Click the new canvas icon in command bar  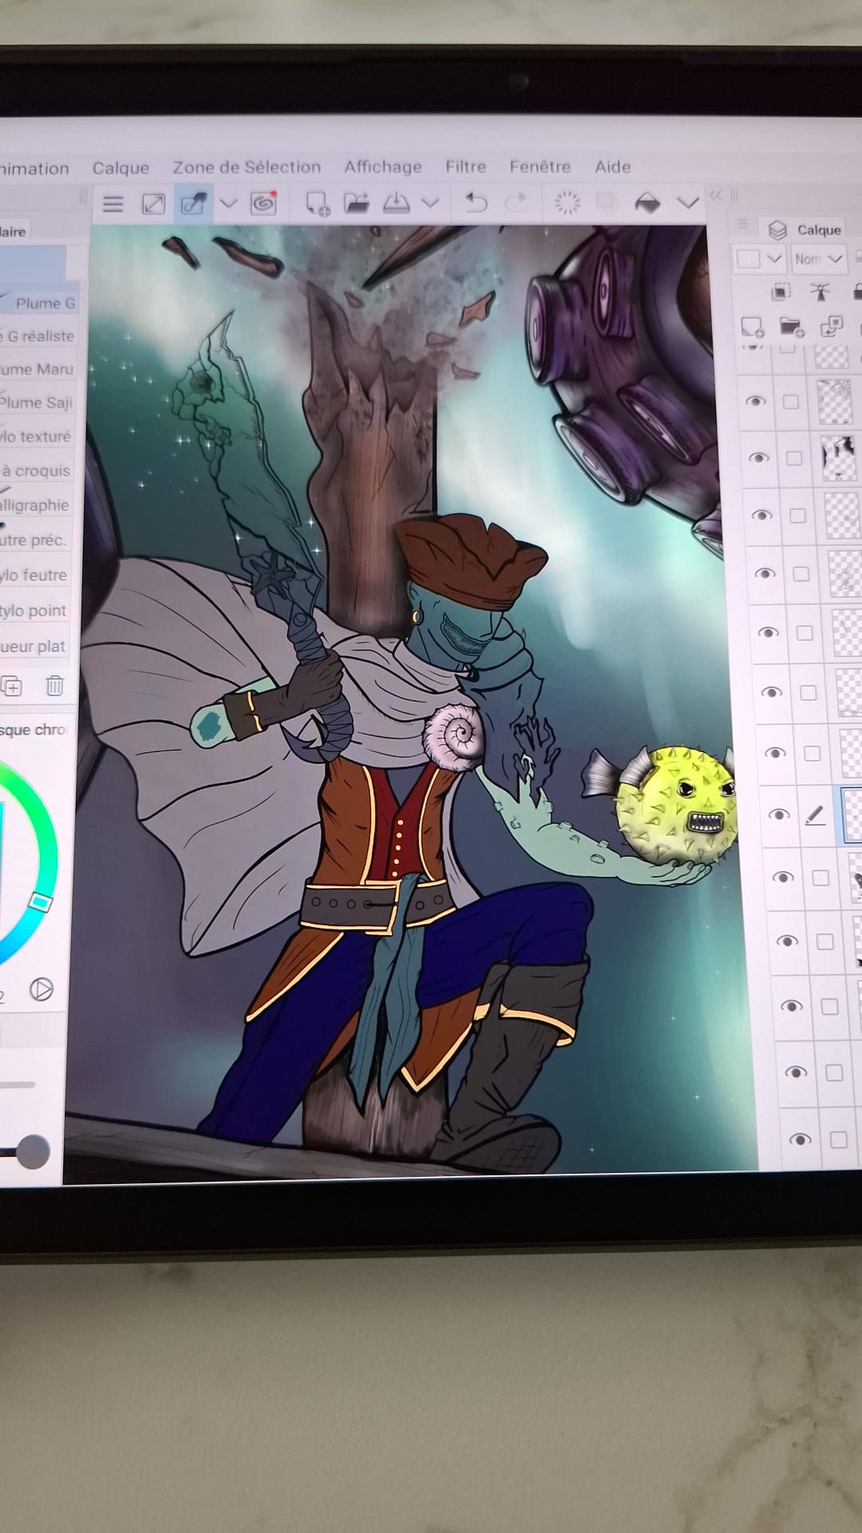(x=317, y=203)
